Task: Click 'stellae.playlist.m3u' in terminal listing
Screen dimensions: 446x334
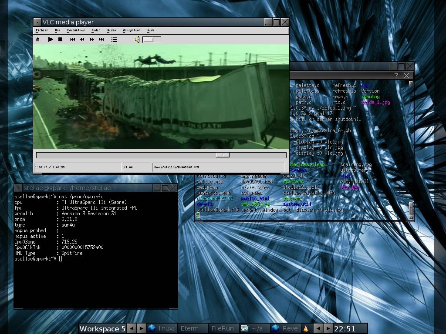Action: click(x=309, y=193)
